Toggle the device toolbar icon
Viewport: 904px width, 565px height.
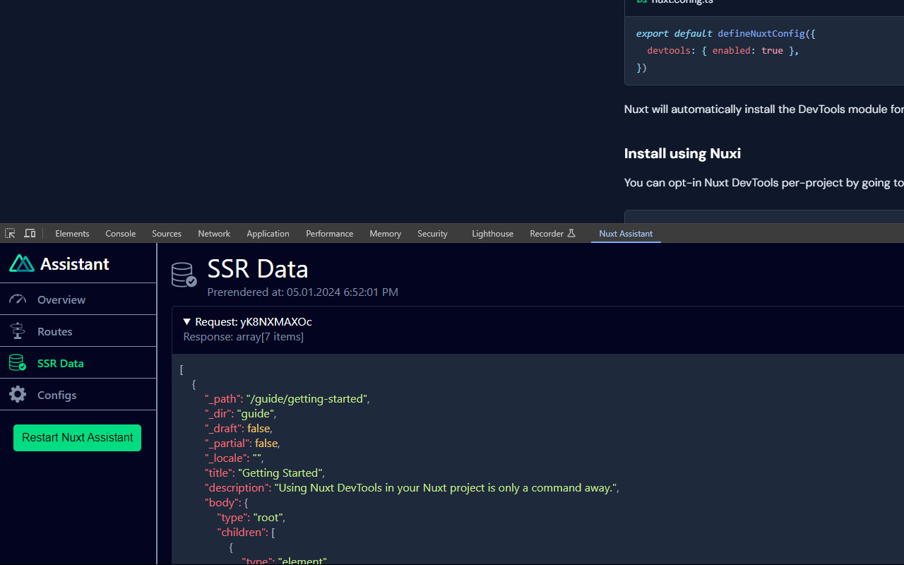pyautogui.click(x=30, y=233)
